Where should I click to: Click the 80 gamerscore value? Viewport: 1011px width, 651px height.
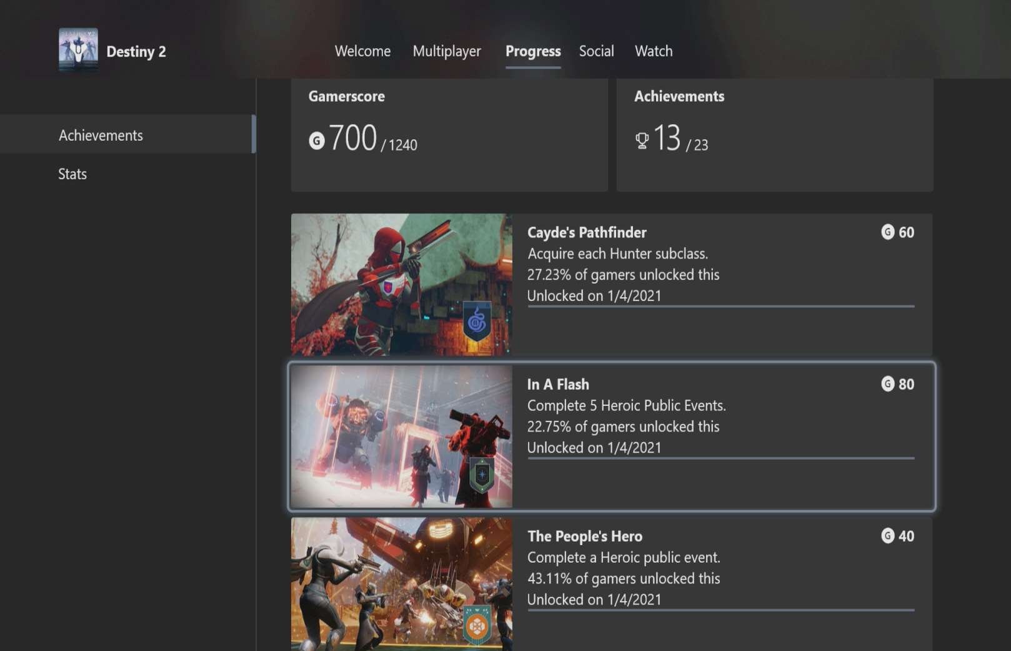click(906, 384)
